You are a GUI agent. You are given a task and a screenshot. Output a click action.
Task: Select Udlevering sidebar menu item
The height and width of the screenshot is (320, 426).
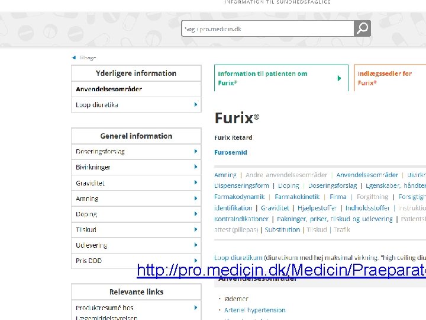click(136, 245)
